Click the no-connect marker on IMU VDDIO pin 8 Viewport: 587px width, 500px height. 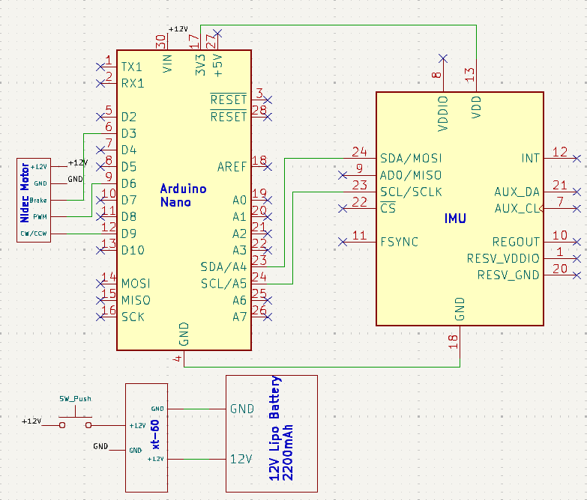[x=443, y=58]
